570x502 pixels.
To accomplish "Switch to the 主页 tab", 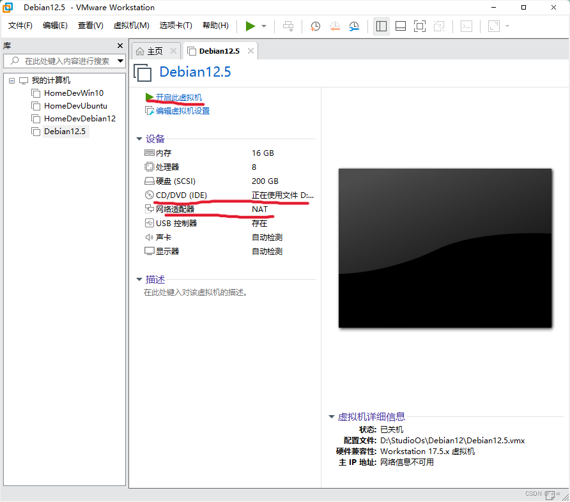I will 153,50.
